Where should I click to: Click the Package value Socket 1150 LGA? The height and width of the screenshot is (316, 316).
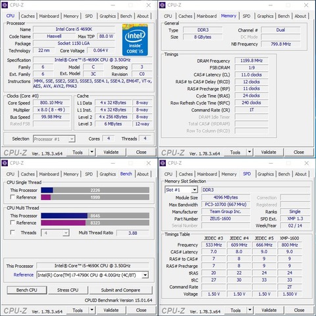tap(74, 44)
